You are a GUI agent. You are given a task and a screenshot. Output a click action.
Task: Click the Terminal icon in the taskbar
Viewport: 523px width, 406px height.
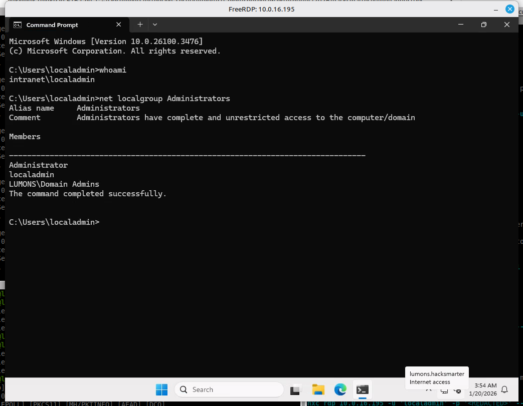point(363,389)
